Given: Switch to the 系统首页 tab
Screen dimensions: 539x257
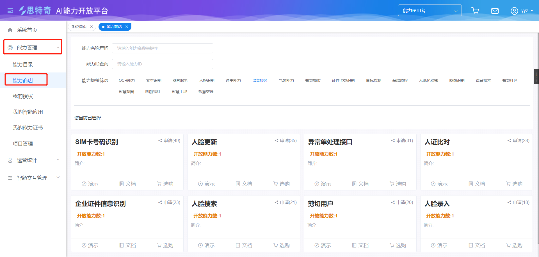Looking at the screenshot, I should [79, 27].
